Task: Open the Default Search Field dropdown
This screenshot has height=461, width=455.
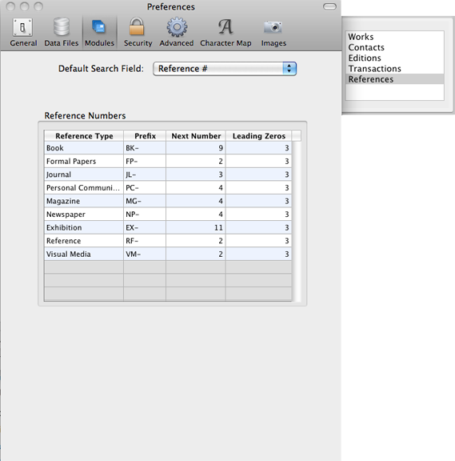Action: [x=225, y=69]
